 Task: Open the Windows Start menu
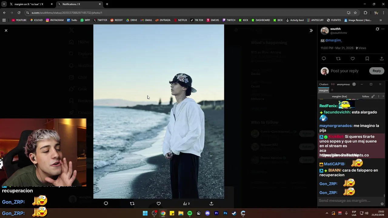point(145,213)
